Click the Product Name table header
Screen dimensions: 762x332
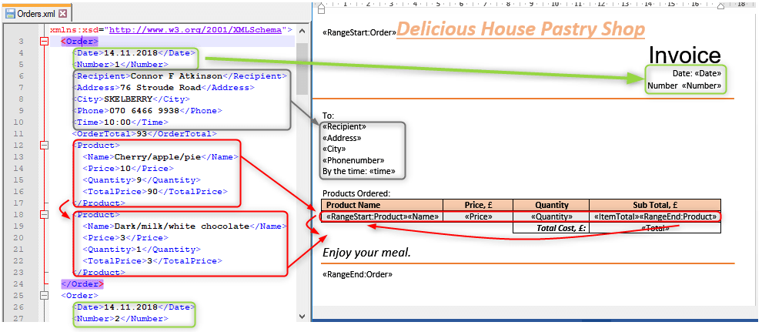tap(382, 205)
